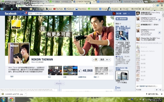Close the NIKON TAIWAN tab
The image size is (164, 102).
click(x=94, y=2)
